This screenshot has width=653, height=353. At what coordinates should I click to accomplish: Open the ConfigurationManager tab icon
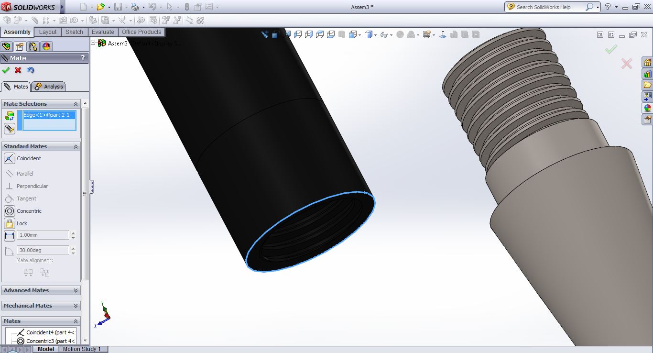[33, 46]
